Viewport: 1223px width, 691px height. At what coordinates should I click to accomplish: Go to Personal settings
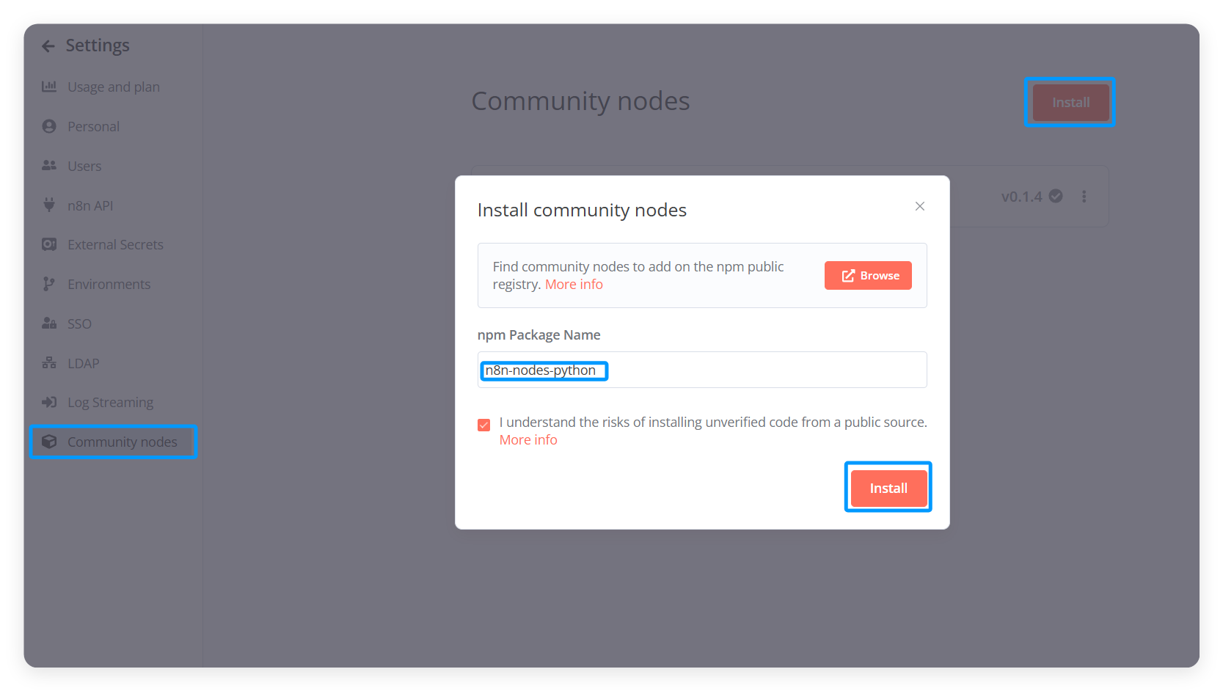93,126
